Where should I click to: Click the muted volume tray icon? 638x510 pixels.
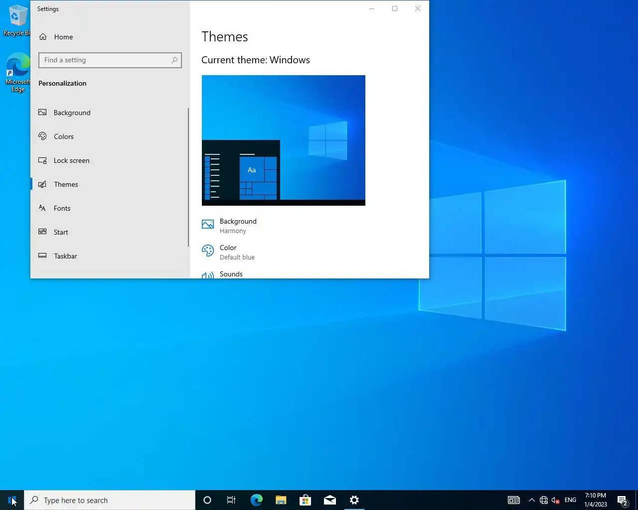coord(555,500)
